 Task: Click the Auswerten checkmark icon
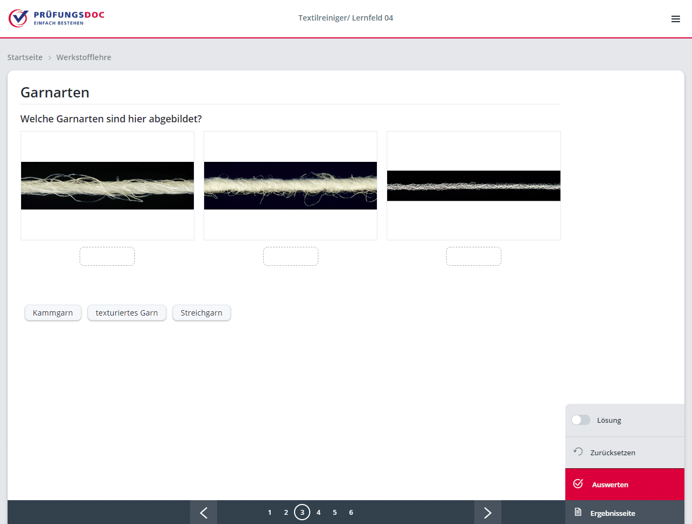[578, 484]
